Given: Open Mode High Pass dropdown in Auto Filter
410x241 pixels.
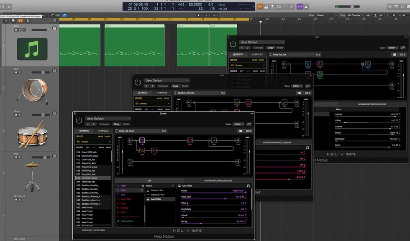Looking at the screenshot, I should pos(240,191).
